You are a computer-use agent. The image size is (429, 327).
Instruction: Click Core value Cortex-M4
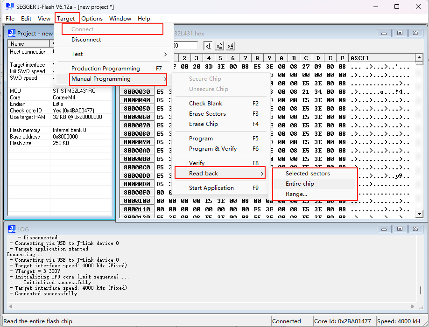[64, 97]
